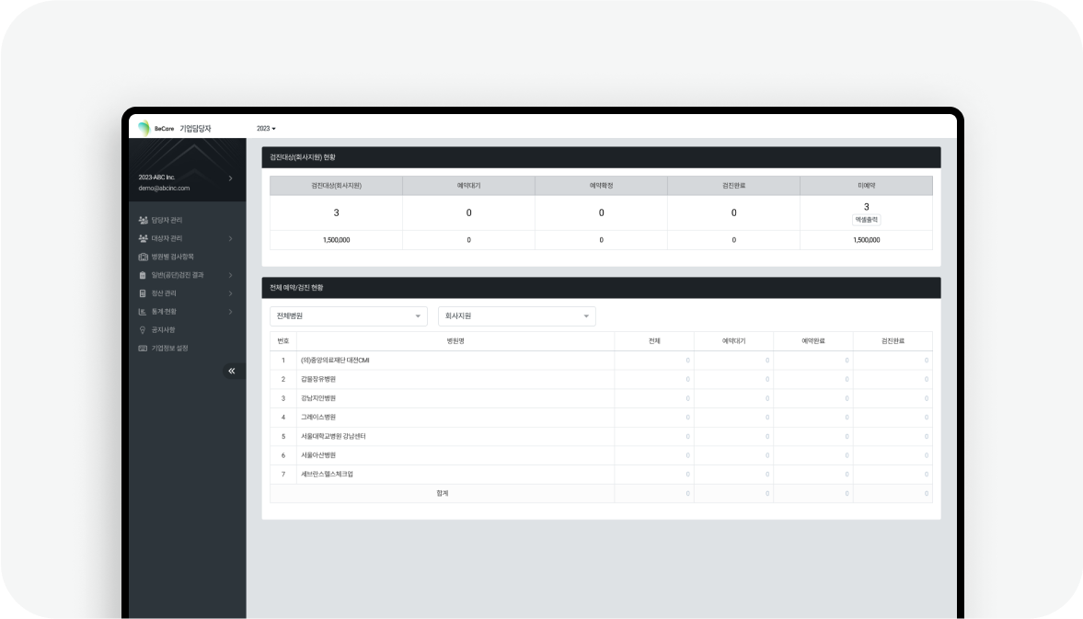Click the 기업정보 설정 card icon
This screenshot has height=619, width=1083.
(x=143, y=348)
